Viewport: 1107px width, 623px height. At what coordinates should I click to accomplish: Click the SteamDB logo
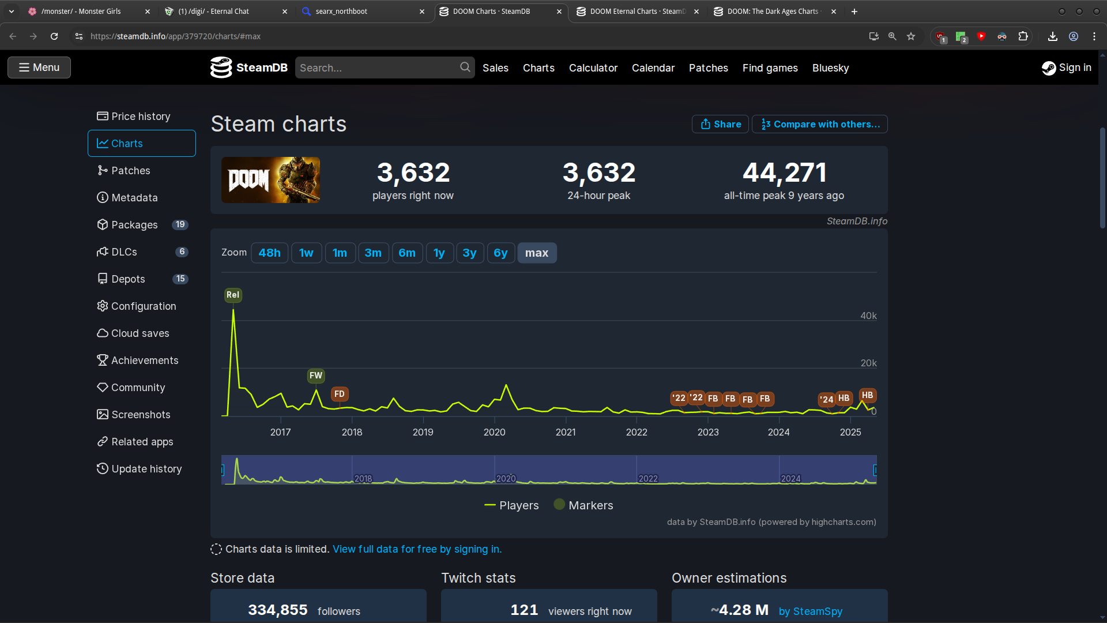tap(249, 67)
